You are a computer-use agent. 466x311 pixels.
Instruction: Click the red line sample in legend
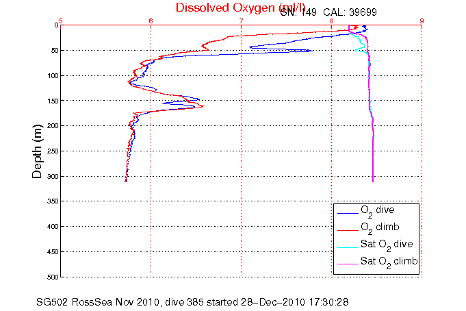pos(348,230)
